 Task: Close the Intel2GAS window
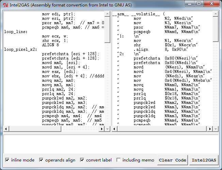pyautogui.click(x=211, y=4)
